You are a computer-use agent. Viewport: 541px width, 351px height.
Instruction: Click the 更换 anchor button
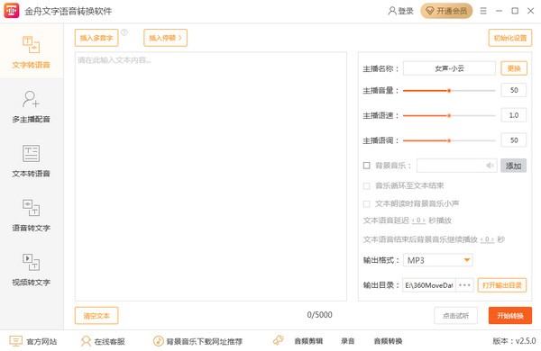click(x=514, y=68)
